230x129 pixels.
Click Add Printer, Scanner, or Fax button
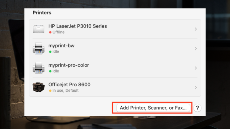[x=153, y=108]
